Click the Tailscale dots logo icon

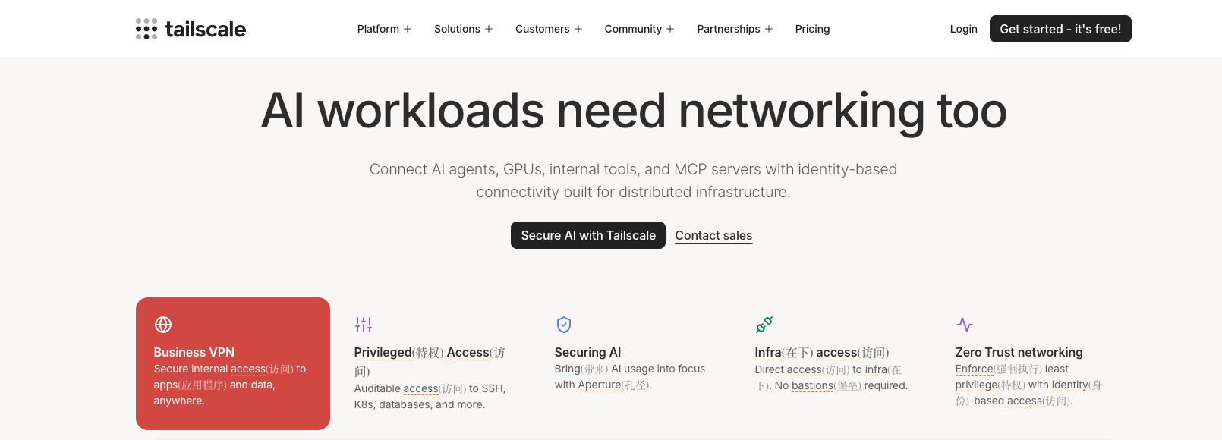(146, 29)
